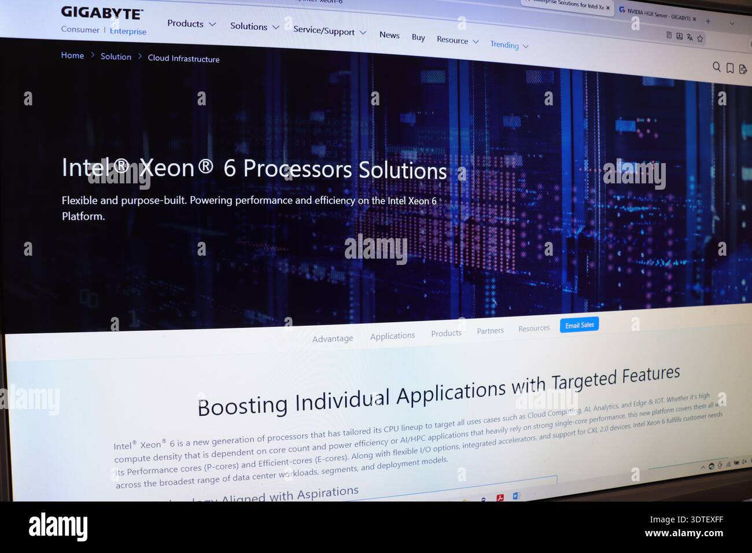Expand the Products menu
This screenshot has width=752, height=553.
click(191, 24)
